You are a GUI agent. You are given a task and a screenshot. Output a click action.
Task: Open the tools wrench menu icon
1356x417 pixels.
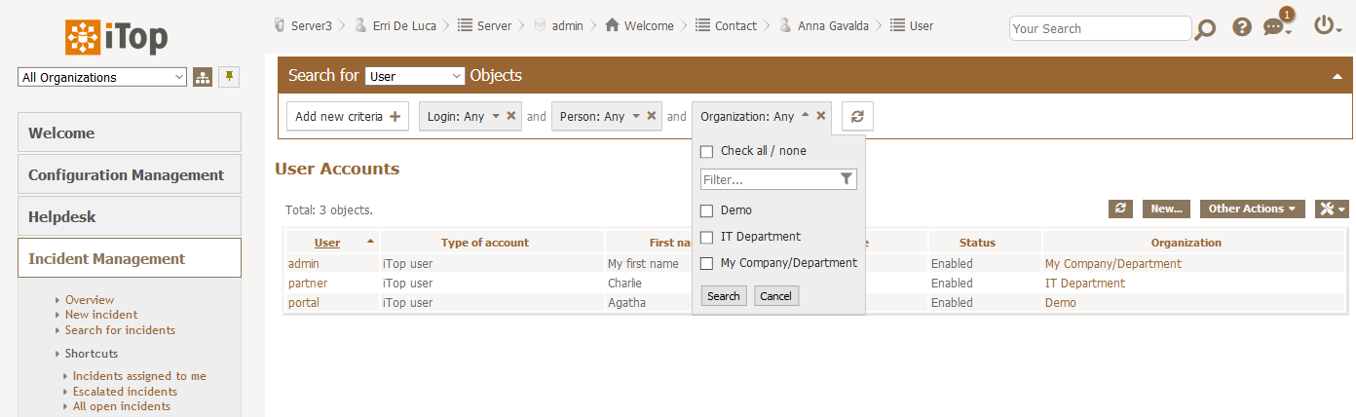[x=1331, y=208]
